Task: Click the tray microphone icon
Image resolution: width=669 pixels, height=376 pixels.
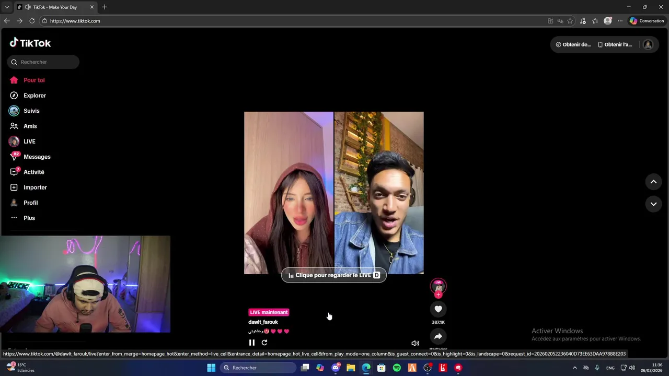Action: point(597,368)
